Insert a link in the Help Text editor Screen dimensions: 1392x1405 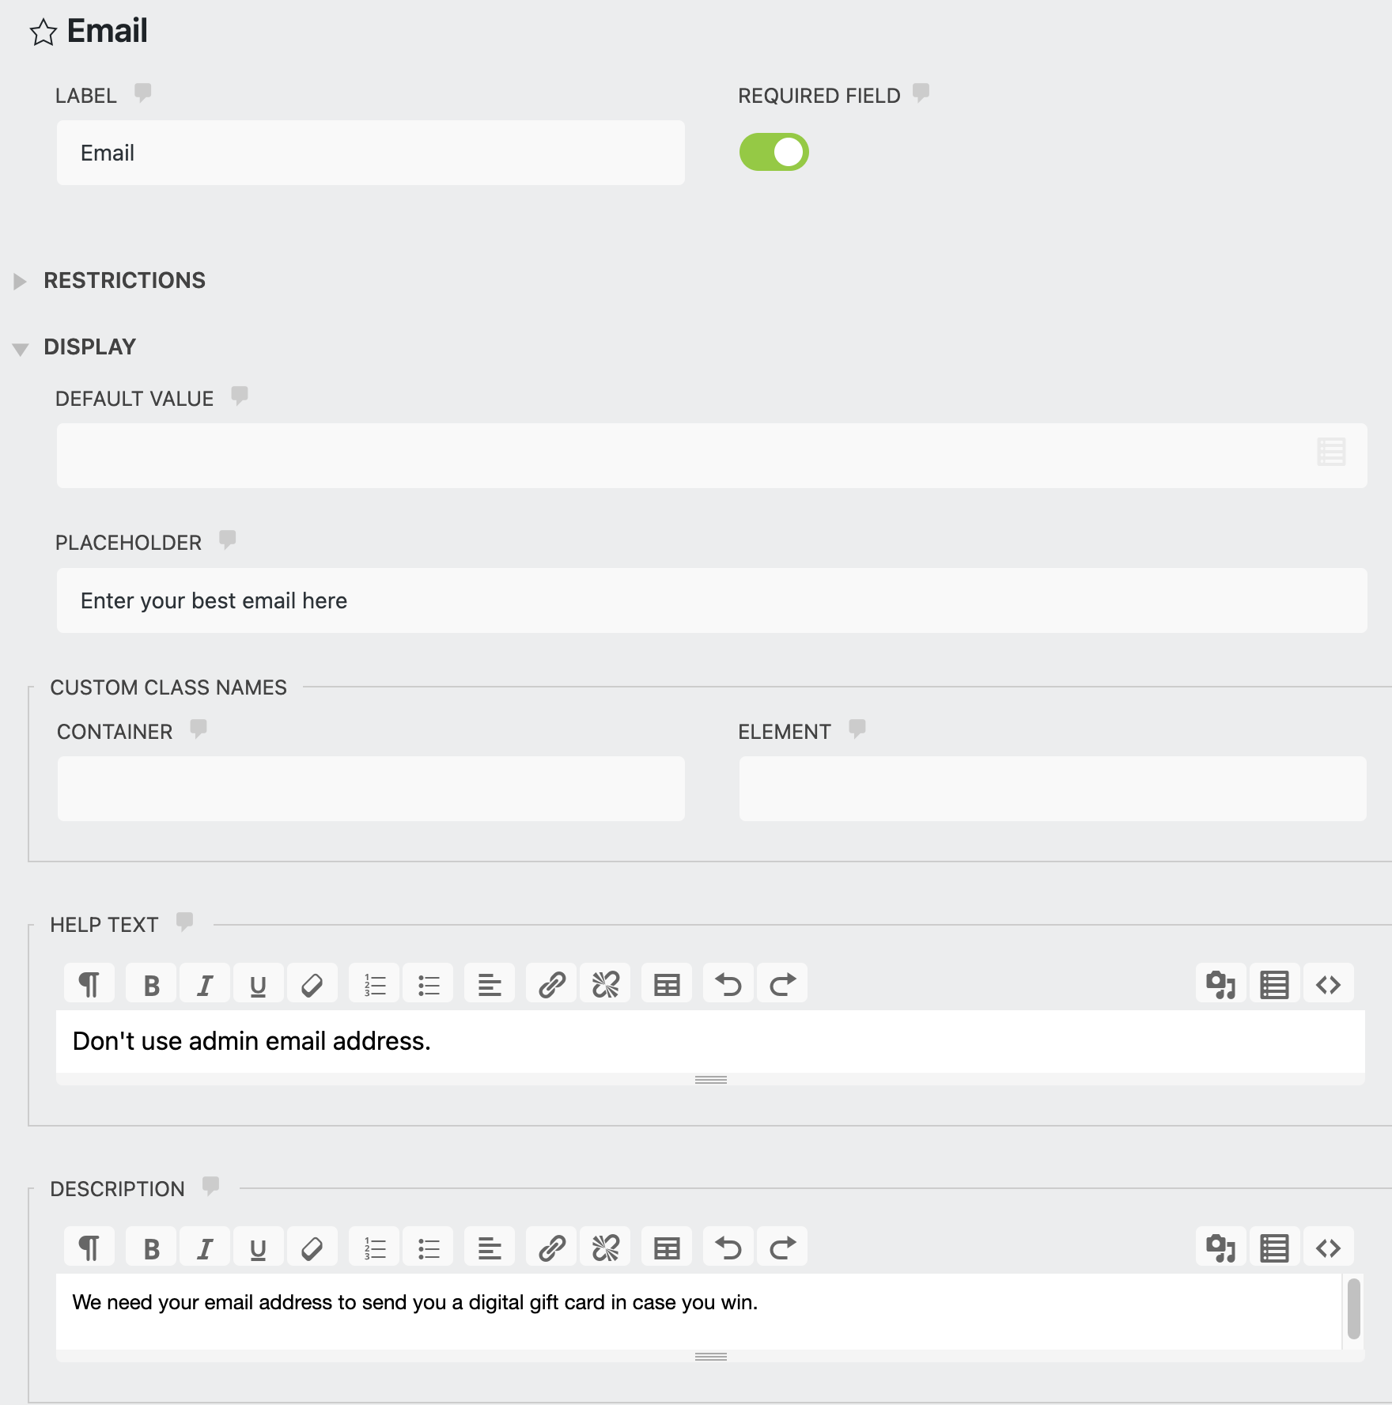pyautogui.click(x=550, y=983)
